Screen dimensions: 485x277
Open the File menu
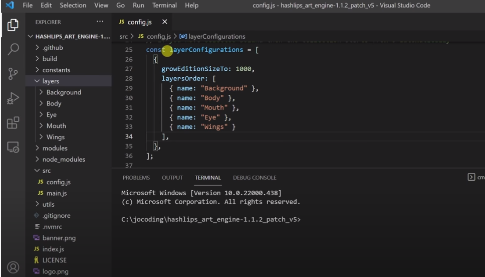28,5
